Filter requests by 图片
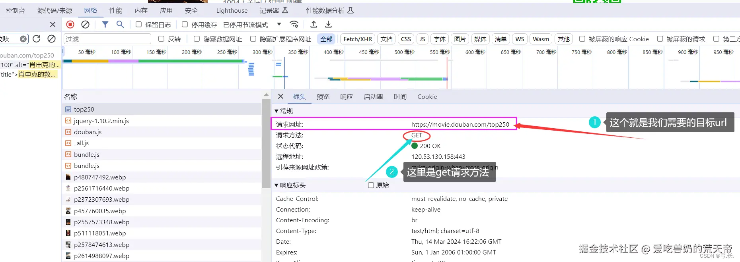This screenshot has height=262, width=740. (460, 39)
